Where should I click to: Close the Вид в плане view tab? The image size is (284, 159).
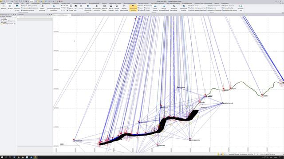coord(70,15)
